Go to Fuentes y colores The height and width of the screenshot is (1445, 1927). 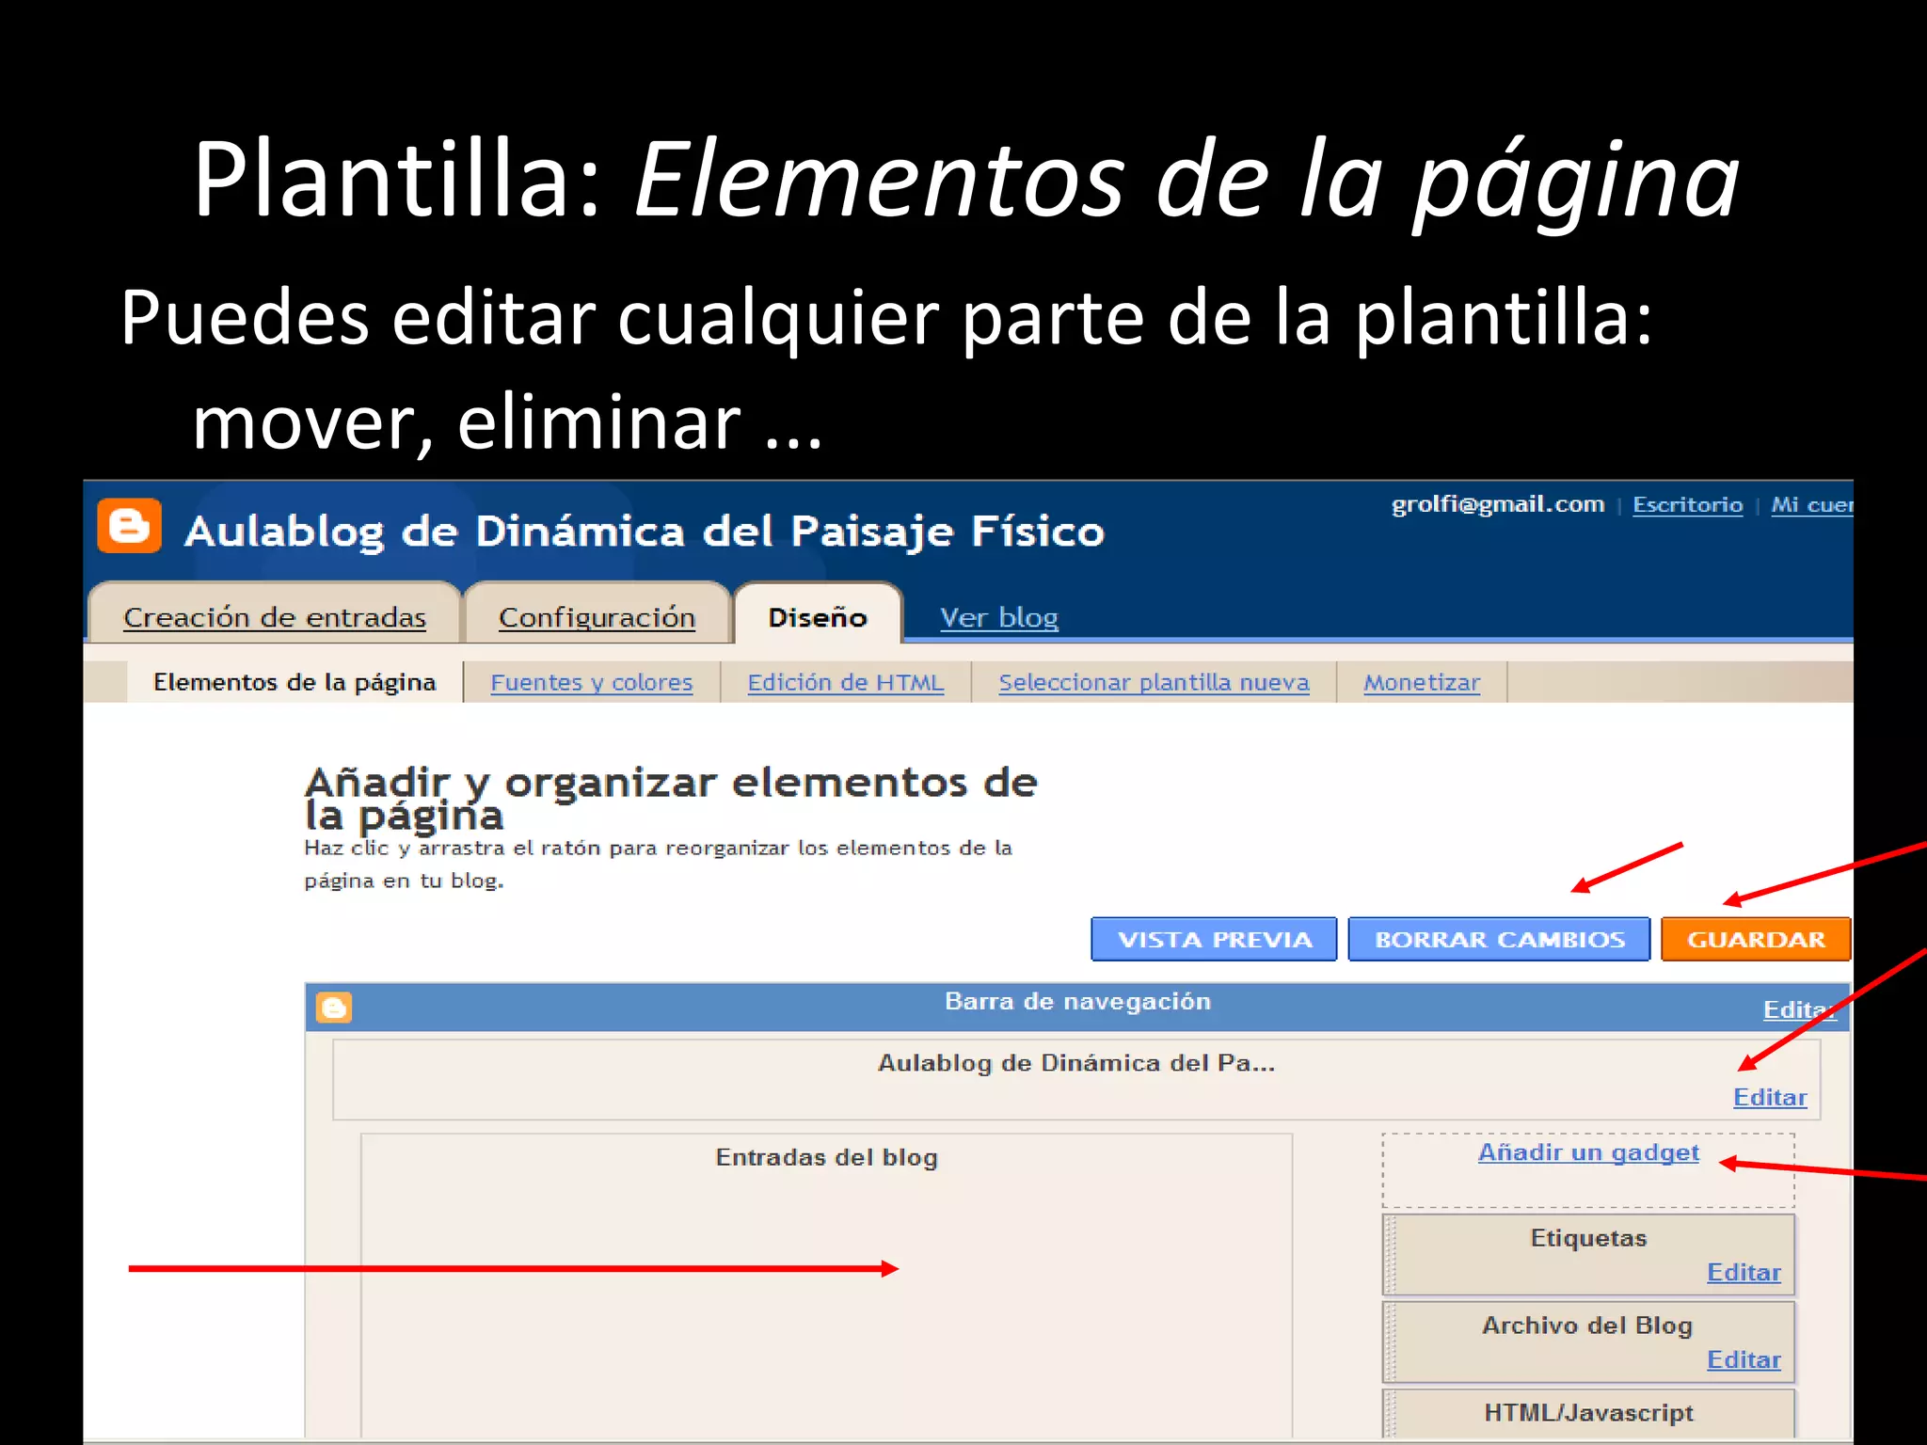point(591,682)
